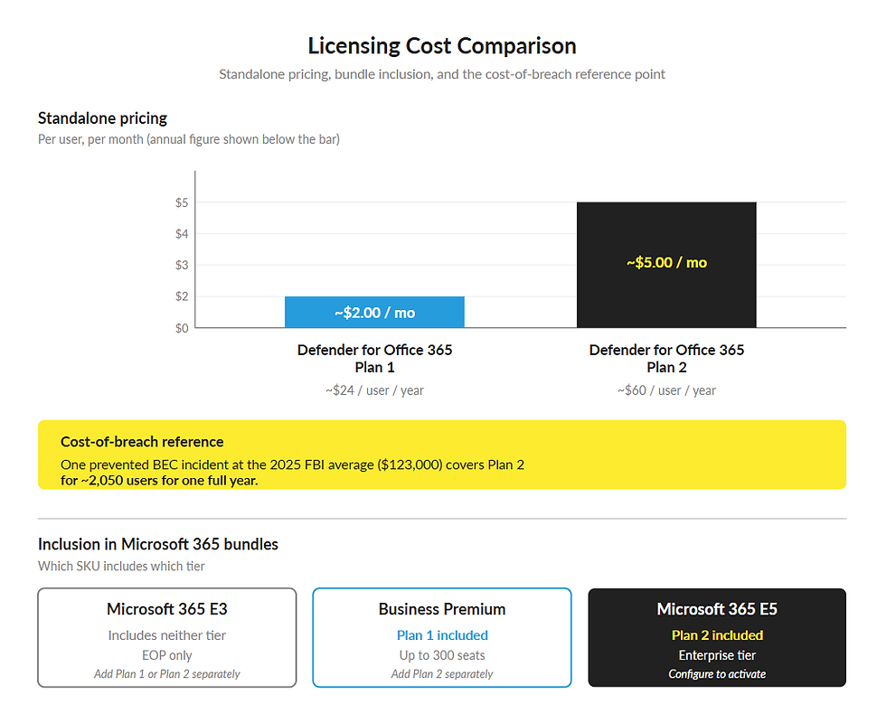Click the Inclusion in Microsoft 365 bundles heading
This screenshot has height=704, width=886.
point(157,544)
